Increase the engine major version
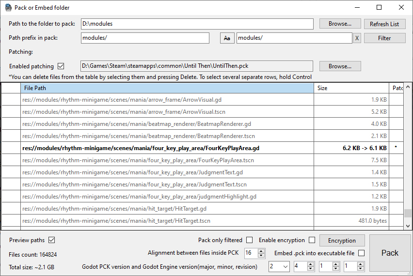The height and width of the screenshot is (276, 413). click(x=311, y=264)
